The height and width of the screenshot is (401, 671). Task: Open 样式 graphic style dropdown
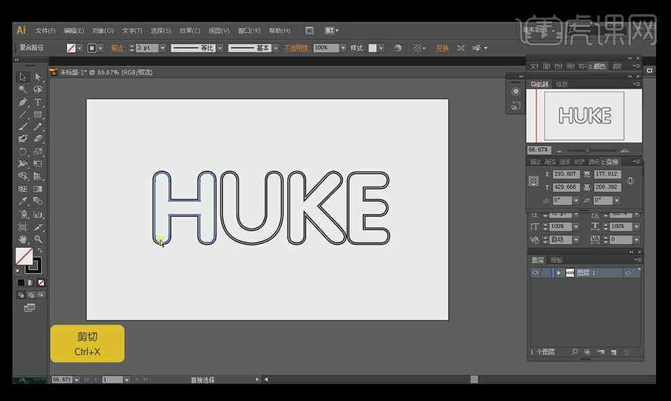pyautogui.click(x=381, y=48)
